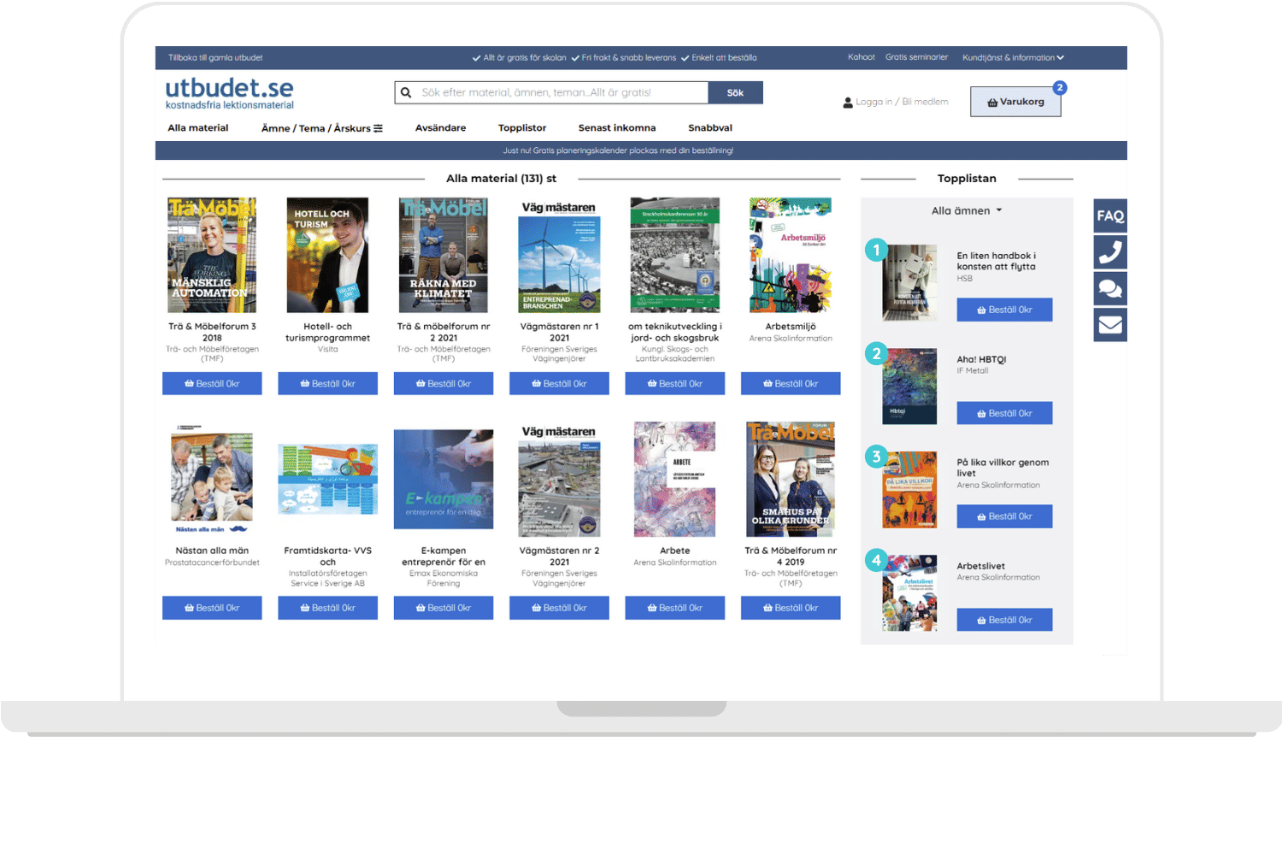Order Trä & Möbelforum 3 2018
The width and height of the screenshot is (1282, 855).
point(212,383)
